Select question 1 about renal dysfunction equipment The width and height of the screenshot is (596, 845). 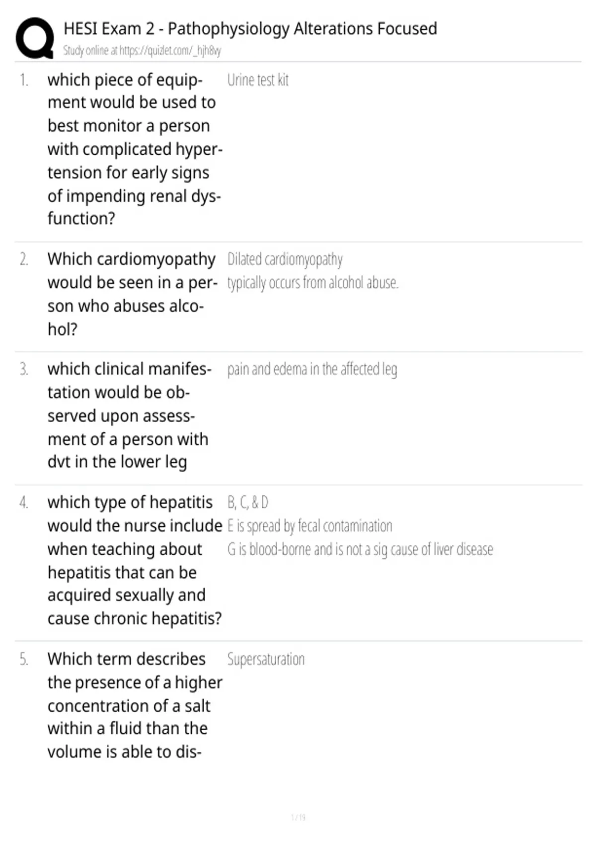[x=135, y=149]
